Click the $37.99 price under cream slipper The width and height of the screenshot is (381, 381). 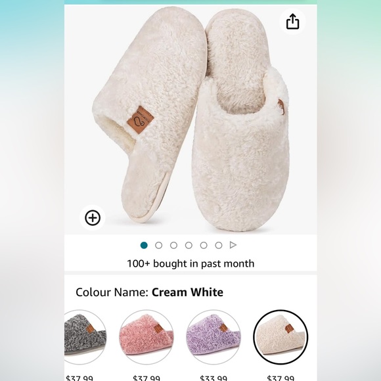pos(280,378)
